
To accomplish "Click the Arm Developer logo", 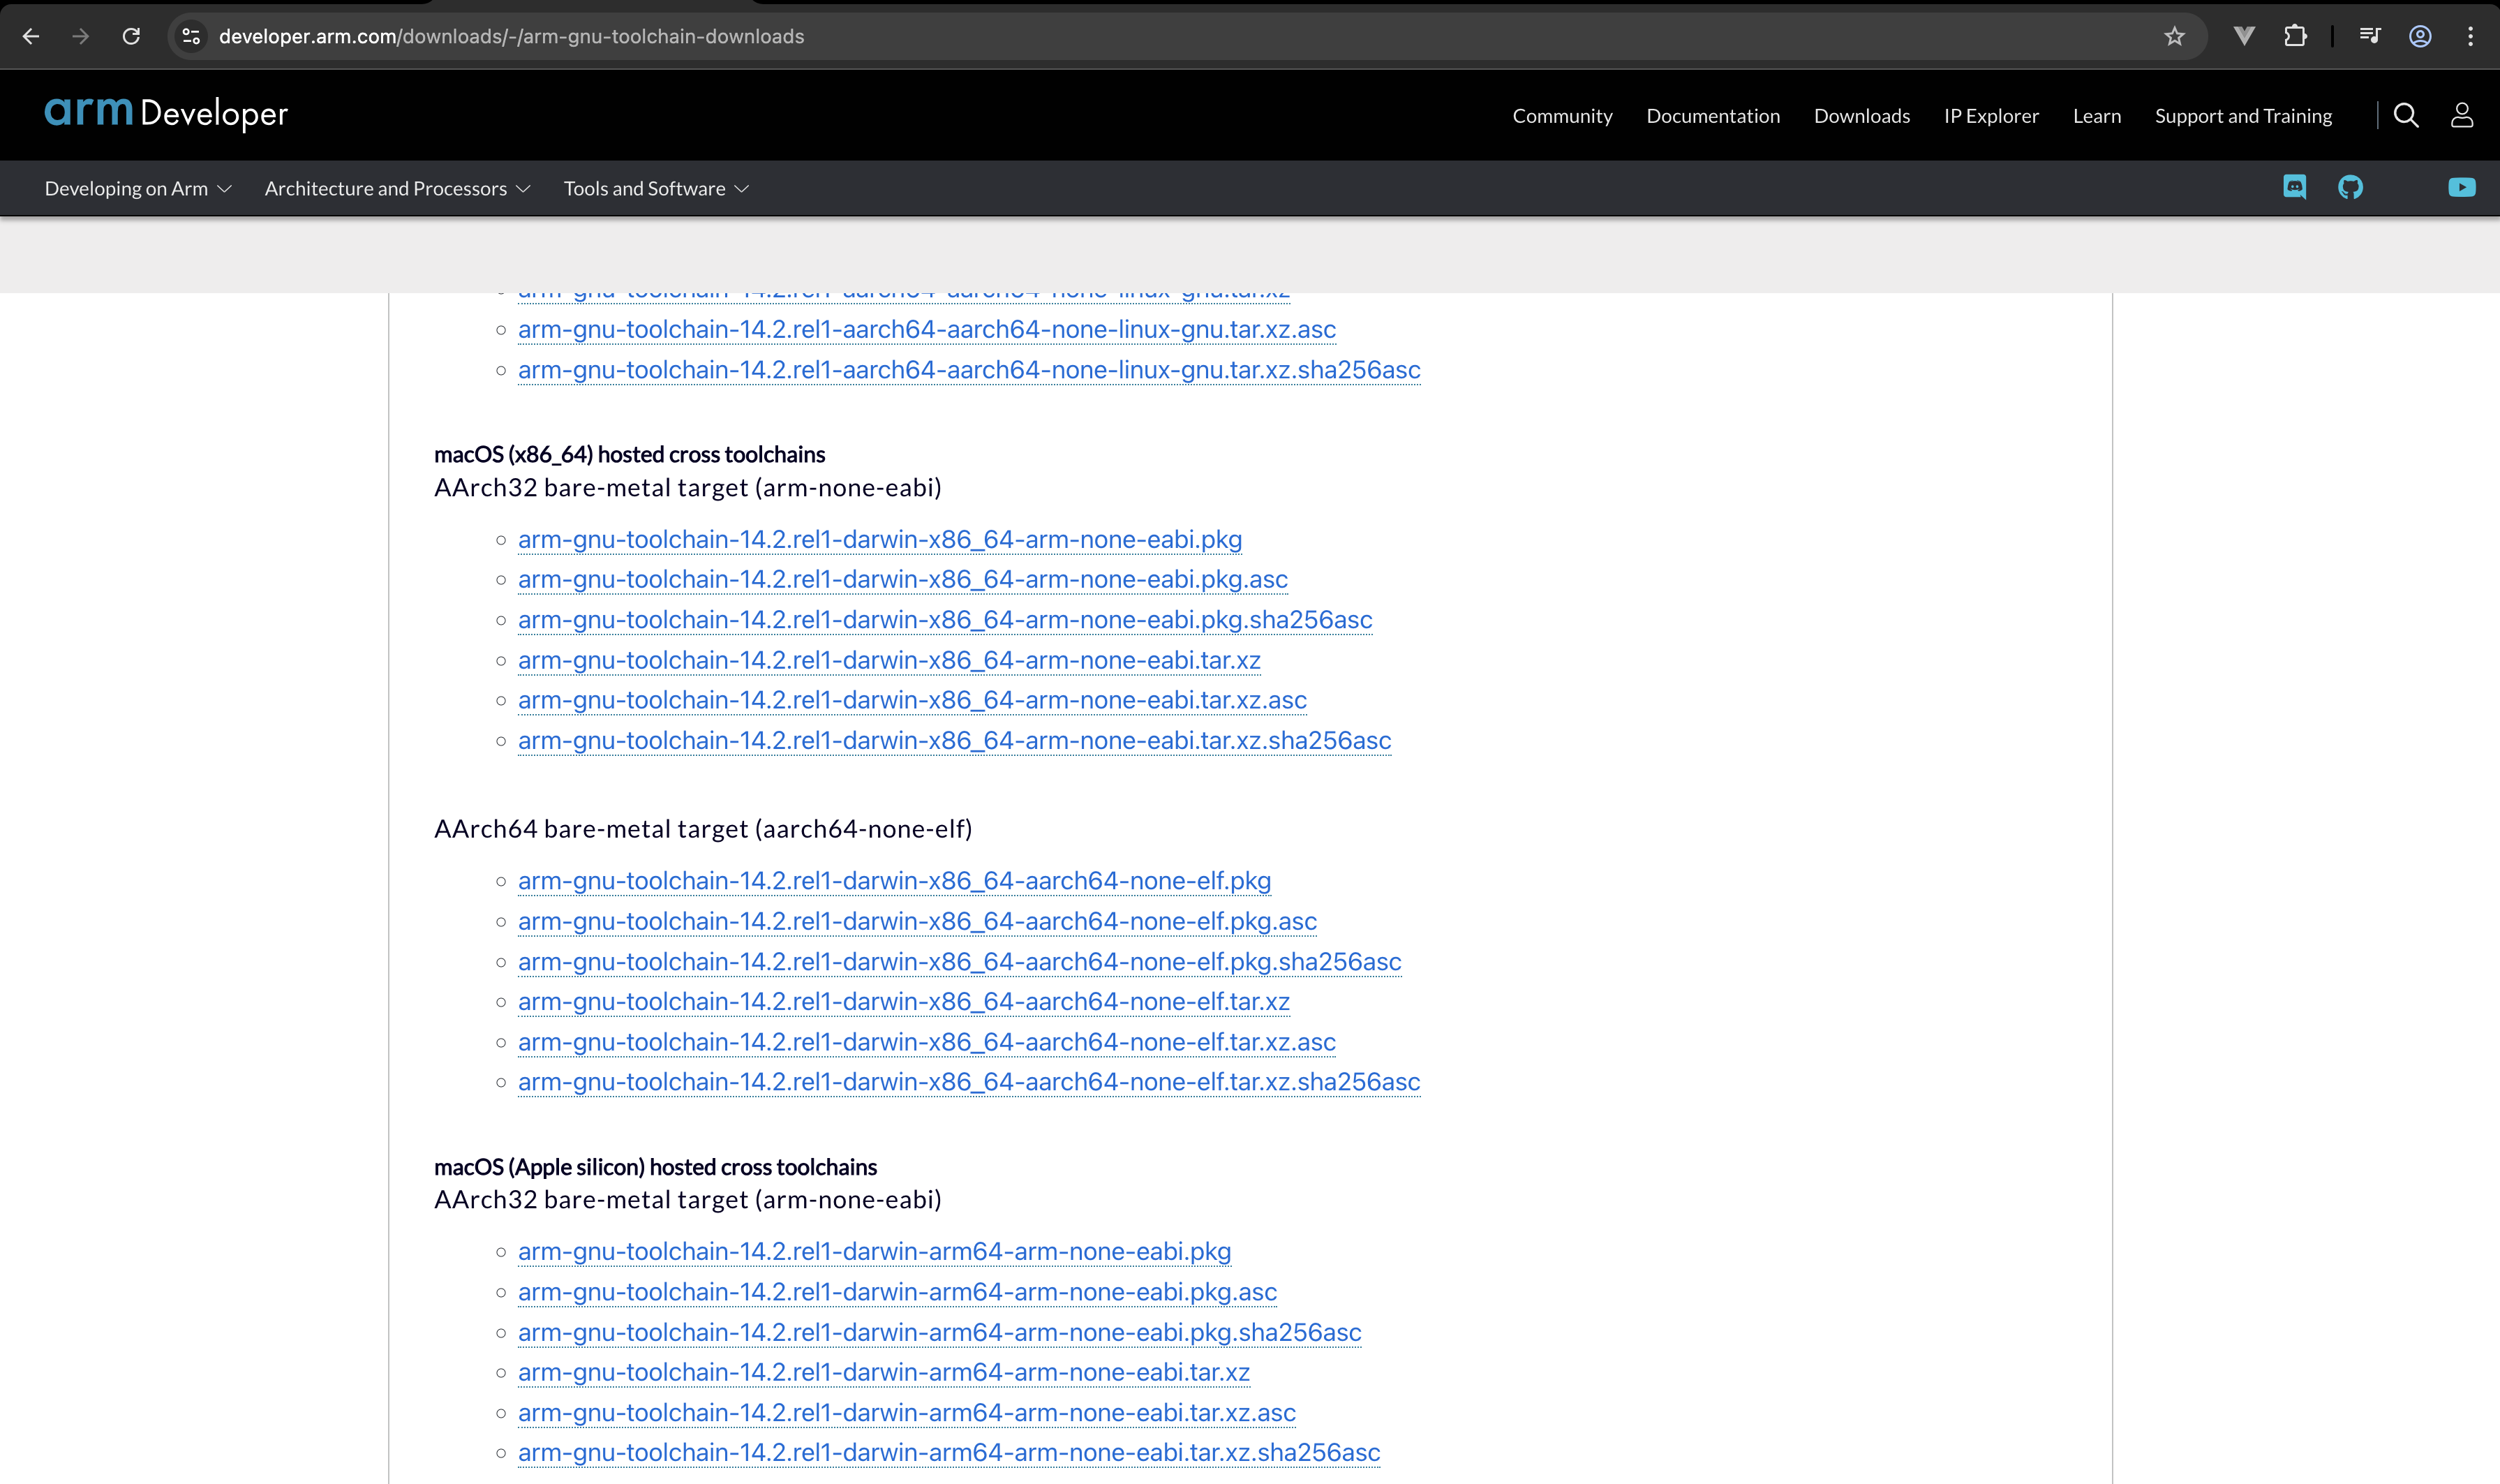I will (166, 113).
